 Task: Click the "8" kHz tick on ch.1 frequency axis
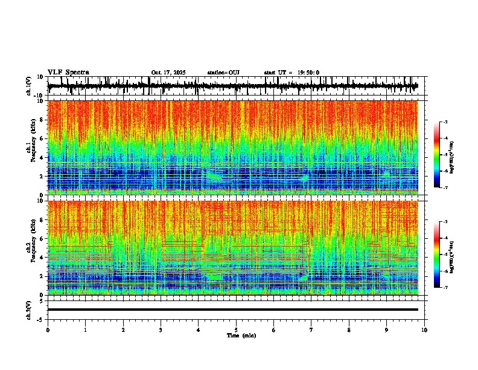point(42,120)
